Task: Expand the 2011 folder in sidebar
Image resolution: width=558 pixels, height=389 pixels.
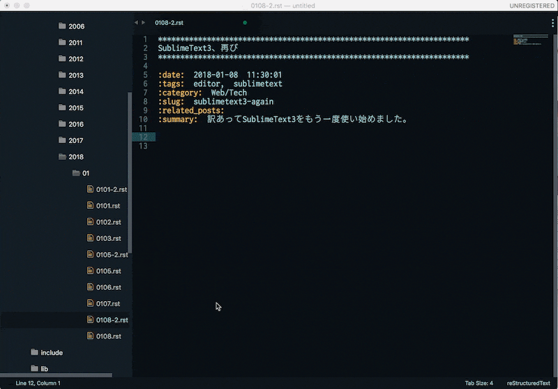Action: 75,43
